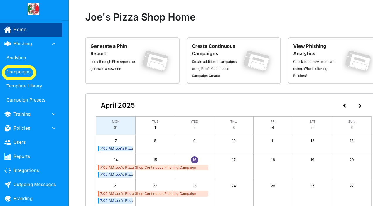Open Campaigns under Phishing

(x=18, y=72)
